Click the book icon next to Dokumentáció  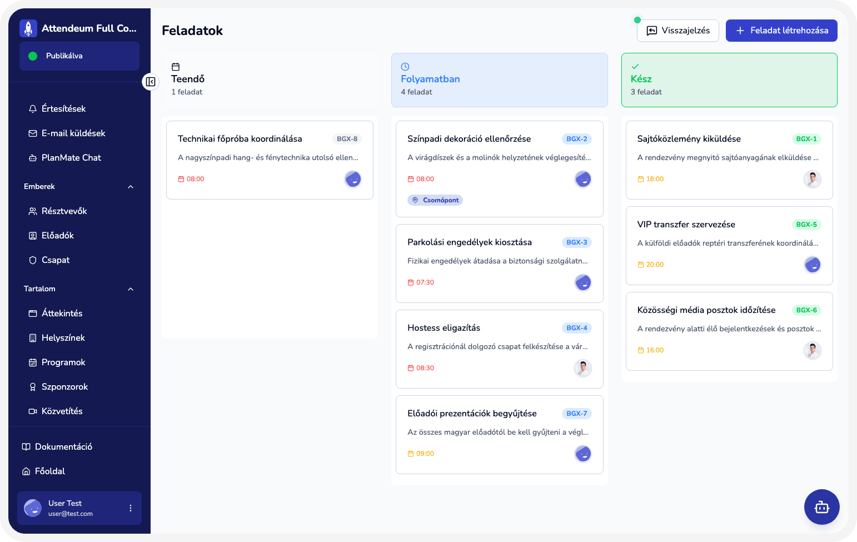(x=26, y=447)
